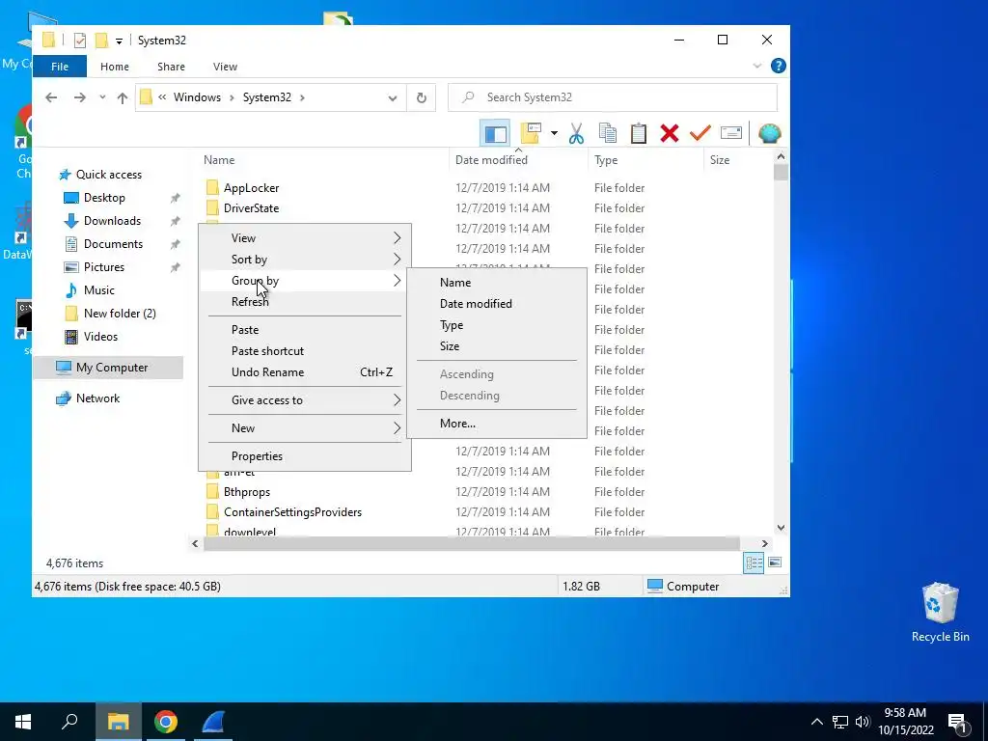Open the recent locations dropdown arrow

tap(102, 97)
